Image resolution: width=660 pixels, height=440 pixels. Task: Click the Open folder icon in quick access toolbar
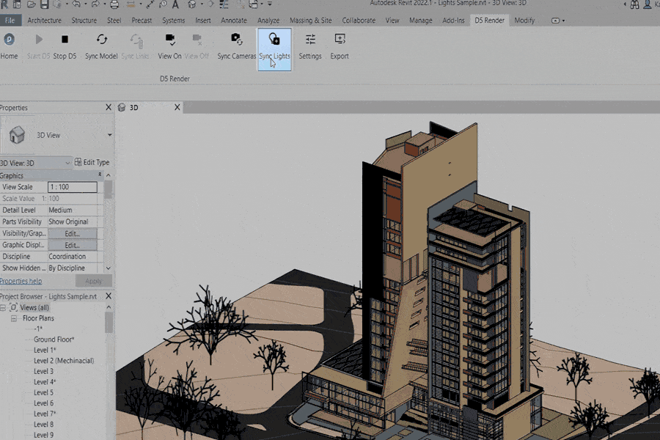pos(31,4)
